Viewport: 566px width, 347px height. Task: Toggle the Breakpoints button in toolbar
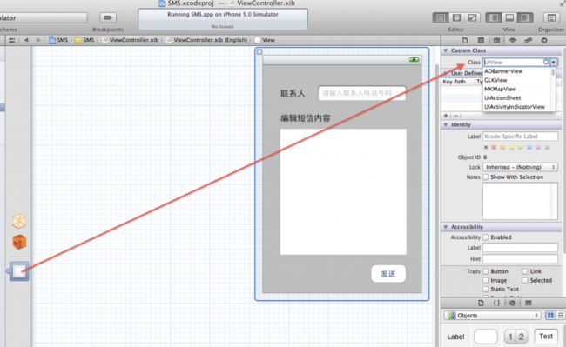pos(108,17)
